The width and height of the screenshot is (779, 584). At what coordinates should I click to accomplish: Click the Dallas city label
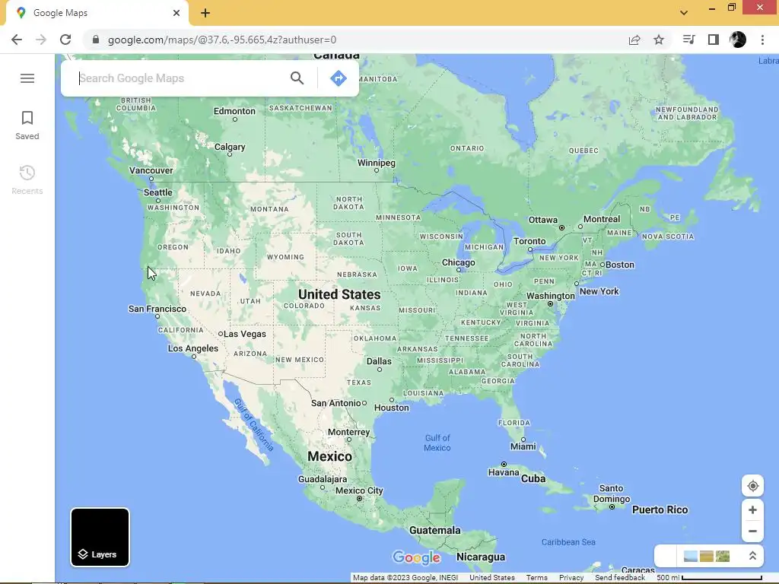tap(379, 361)
